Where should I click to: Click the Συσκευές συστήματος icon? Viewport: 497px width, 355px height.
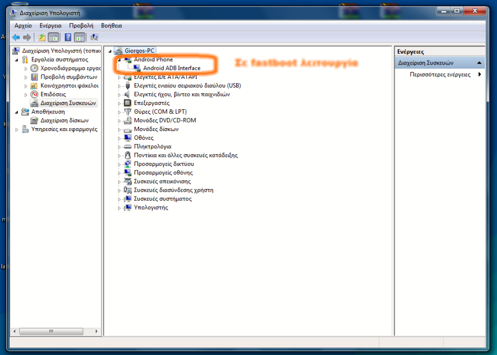point(128,199)
